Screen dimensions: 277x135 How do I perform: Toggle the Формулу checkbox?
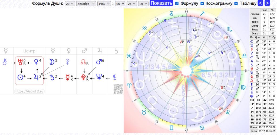pos(177,3)
